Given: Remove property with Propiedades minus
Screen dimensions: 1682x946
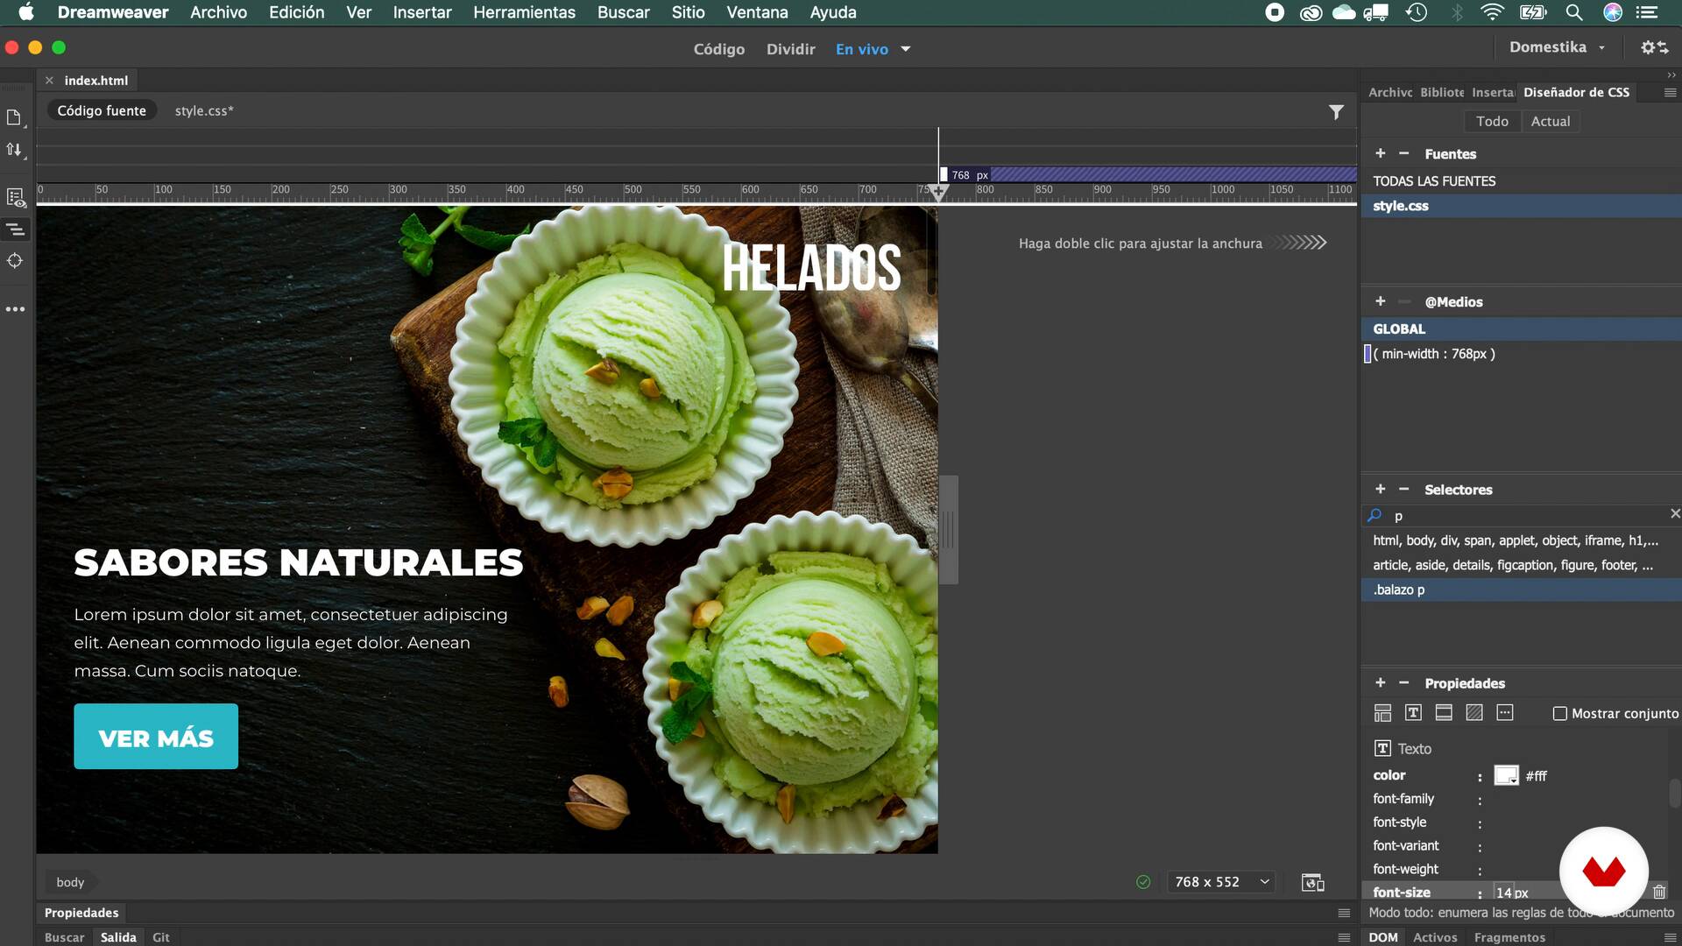Looking at the screenshot, I should tap(1403, 682).
